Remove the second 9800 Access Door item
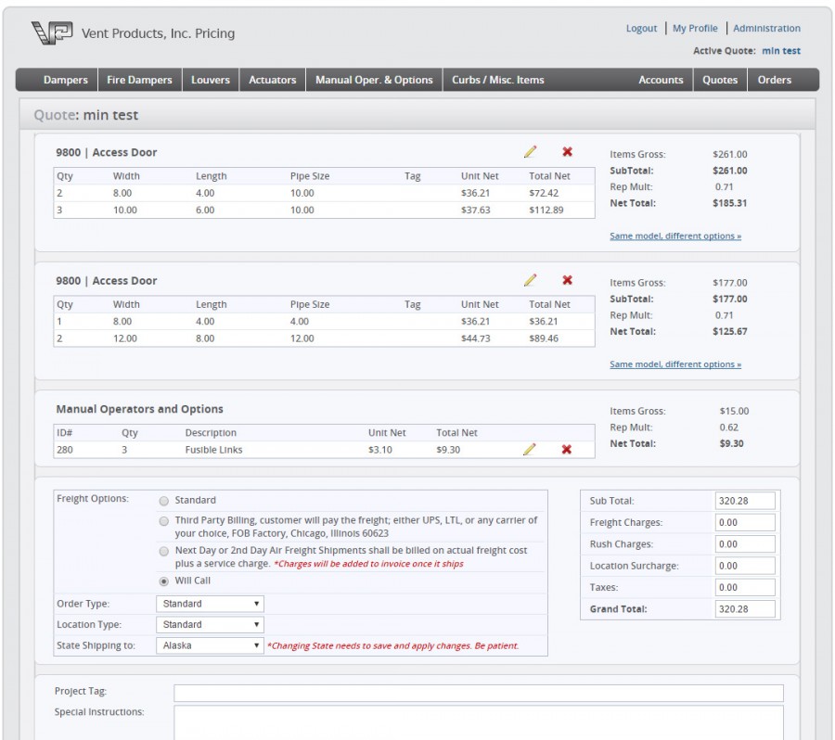The width and height of the screenshot is (835, 740). [567, 280]
